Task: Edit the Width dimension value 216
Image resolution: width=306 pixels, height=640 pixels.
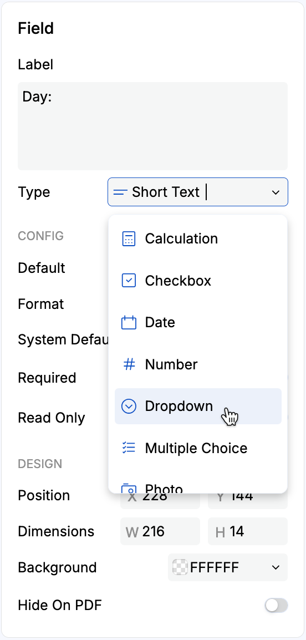Action: tap(160, 531)
